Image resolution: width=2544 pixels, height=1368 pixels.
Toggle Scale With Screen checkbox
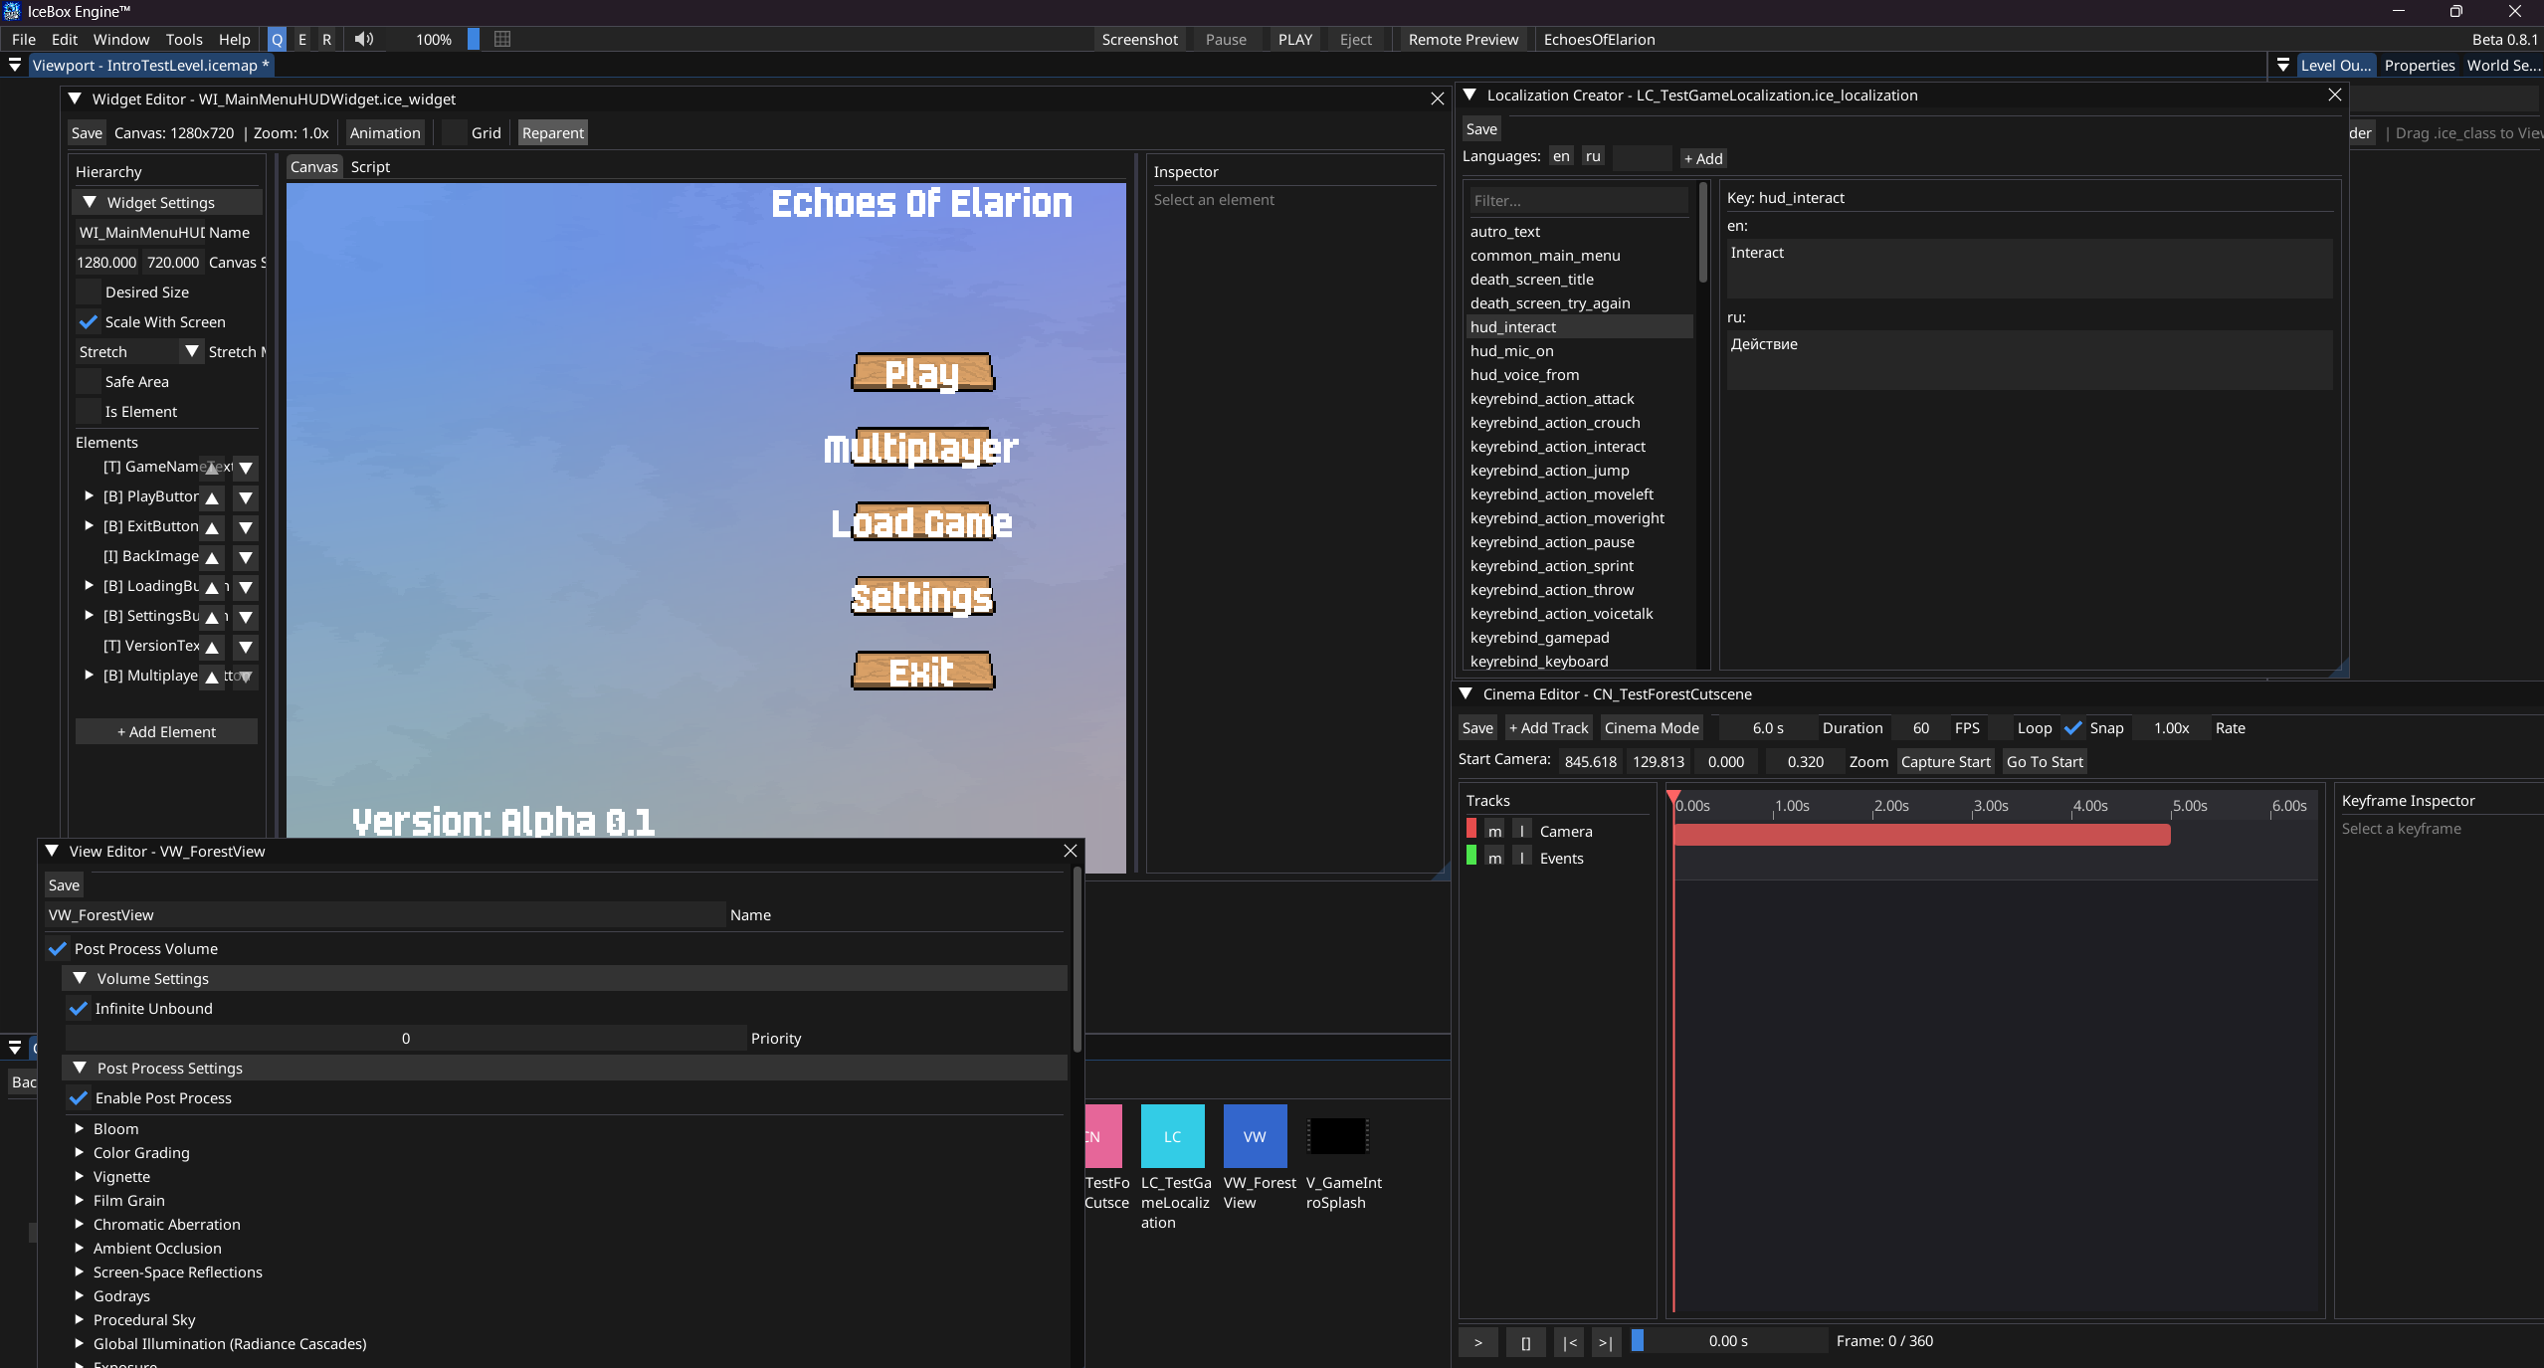pos(89,321)
